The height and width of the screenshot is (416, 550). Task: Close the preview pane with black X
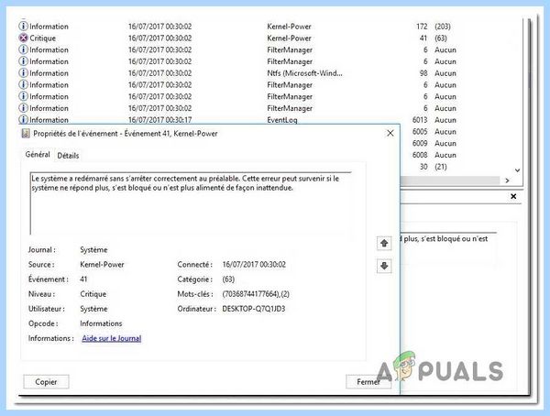pos(513,196)
